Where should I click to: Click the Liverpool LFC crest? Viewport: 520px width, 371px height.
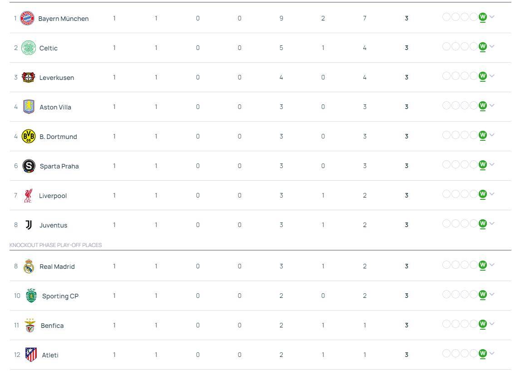coord(28,195)
